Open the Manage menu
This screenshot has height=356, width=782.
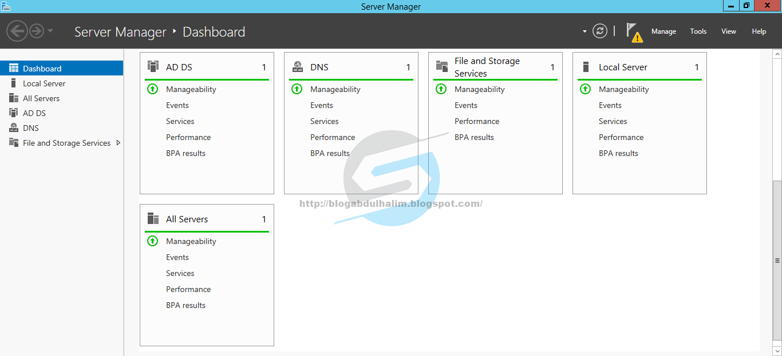click(x=663, y=31)
